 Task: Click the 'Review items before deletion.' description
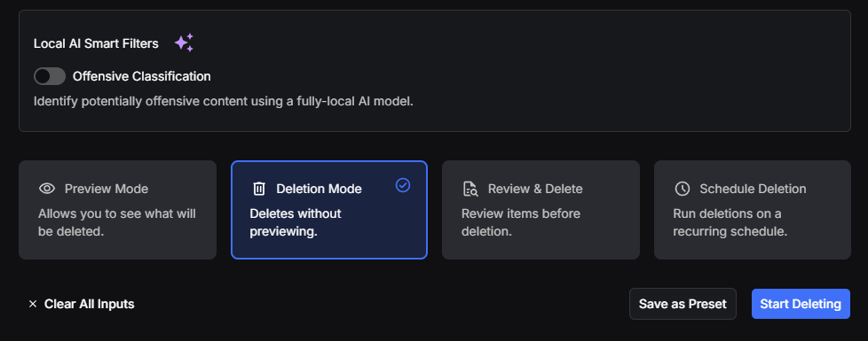click(521, 222)
